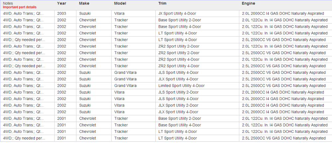Select Grand Vitara in the JLS trim row

(x=125, y=72)
